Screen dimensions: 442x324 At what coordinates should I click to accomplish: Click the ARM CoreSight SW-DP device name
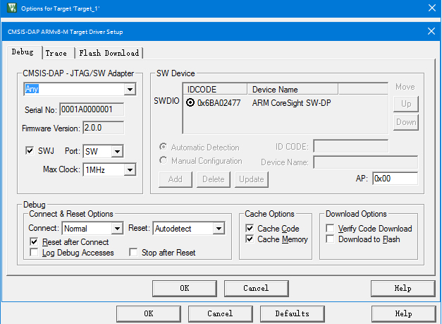[291, 103]
